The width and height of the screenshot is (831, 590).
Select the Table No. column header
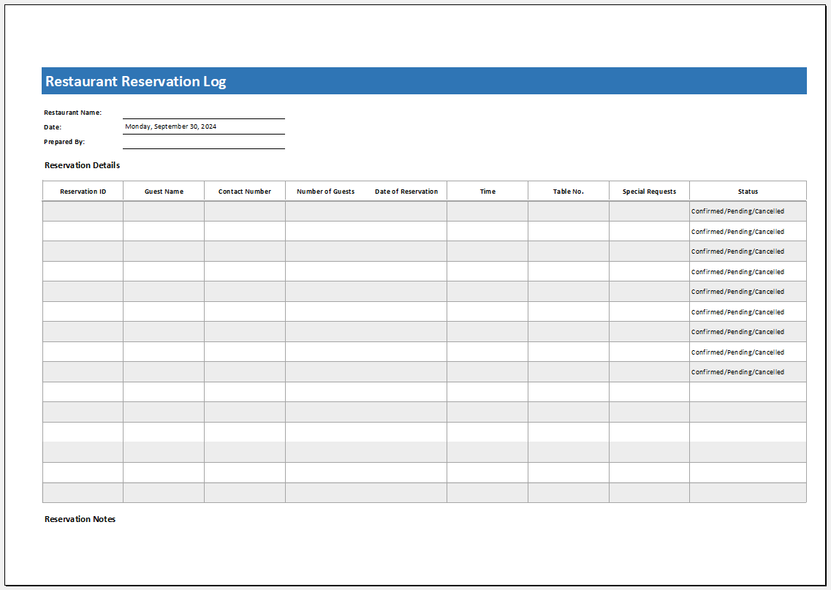[568, 191]
